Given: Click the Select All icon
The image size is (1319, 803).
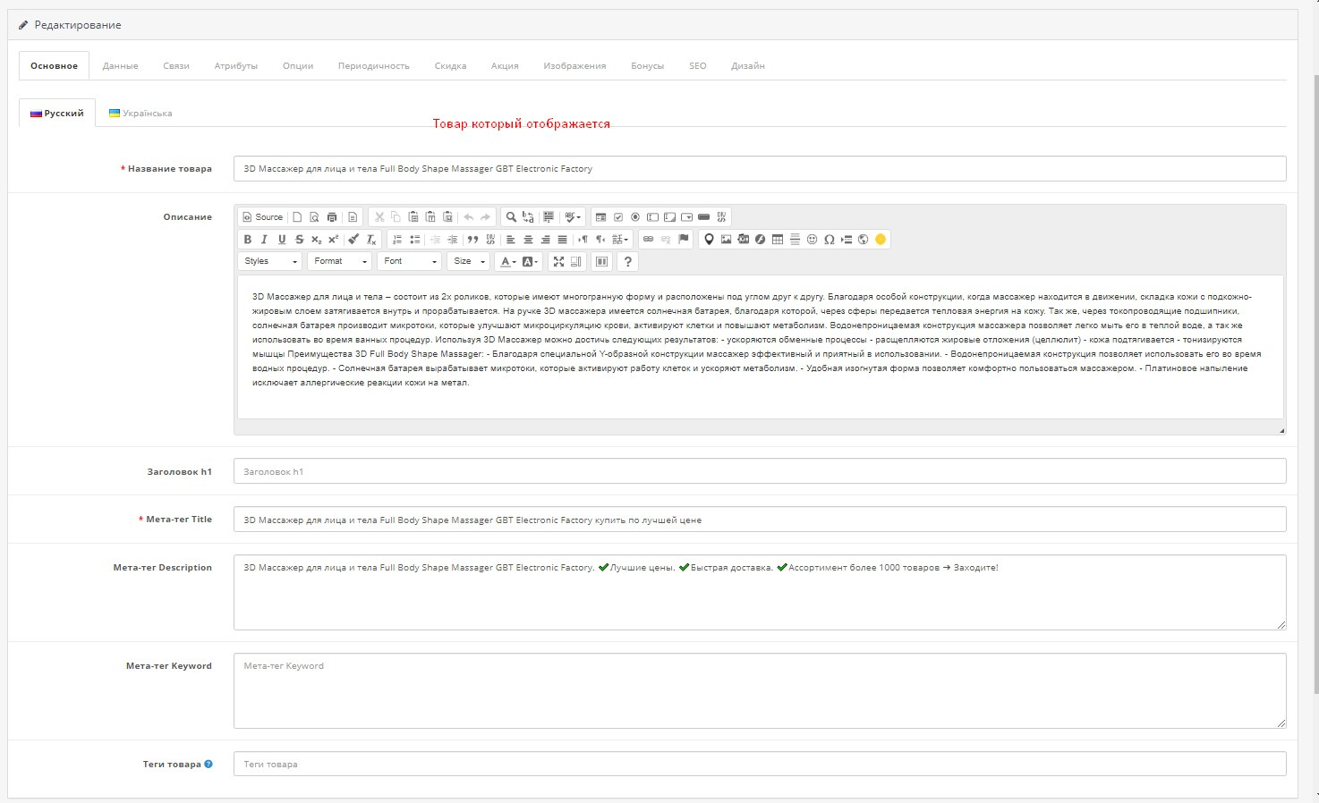Looking at the screenshot, I should click(549, 217).
